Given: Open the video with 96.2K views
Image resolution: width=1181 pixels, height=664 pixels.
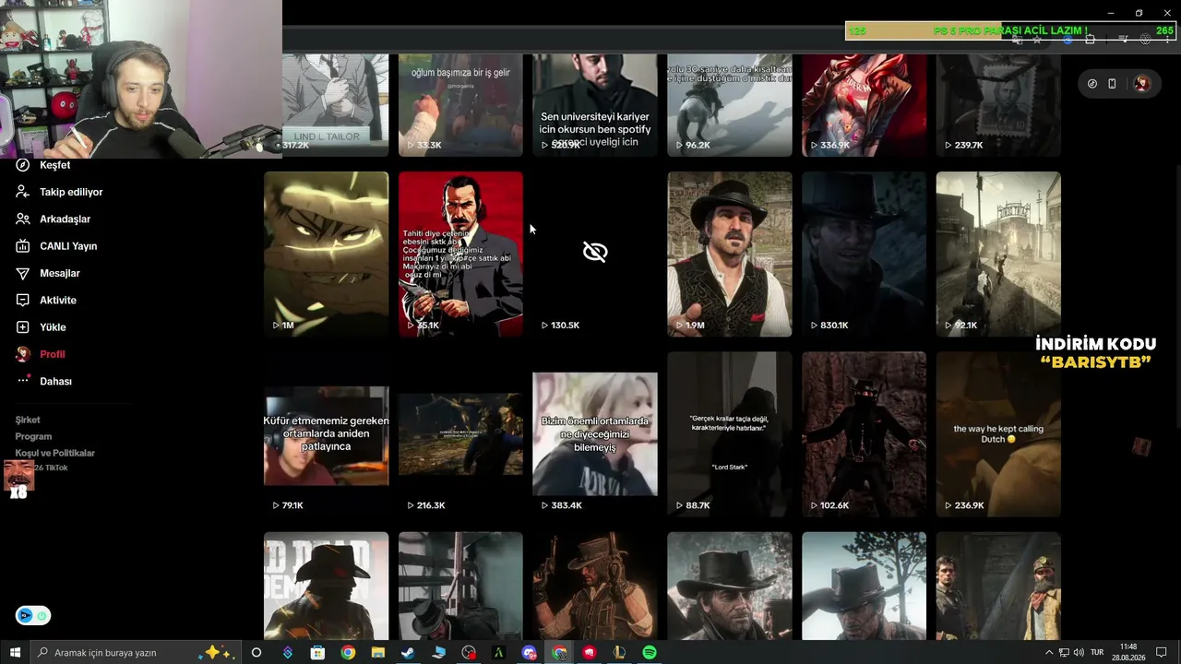Looking at the screenshot, I should (730, 105).
